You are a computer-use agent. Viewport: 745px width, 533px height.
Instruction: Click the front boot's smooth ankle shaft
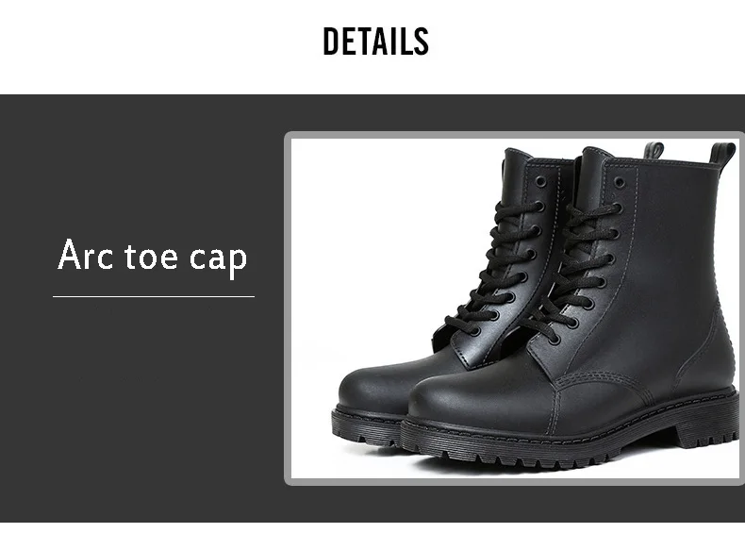(x=674, y=266)
